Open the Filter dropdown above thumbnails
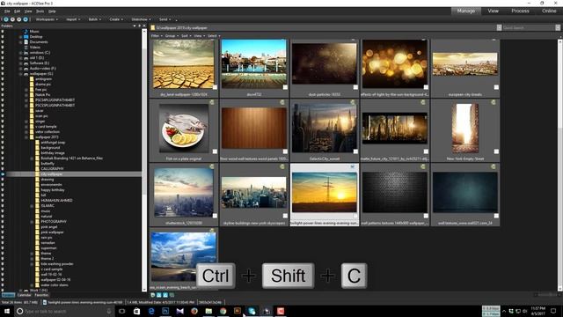This screenshot has height=317, width=563. pyautogui.click(x=157, y=36)
